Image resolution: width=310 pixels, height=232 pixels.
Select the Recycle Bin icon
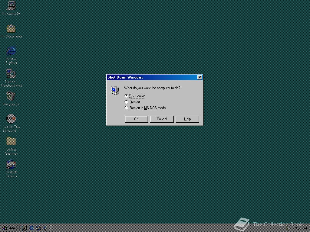(11, 99)
